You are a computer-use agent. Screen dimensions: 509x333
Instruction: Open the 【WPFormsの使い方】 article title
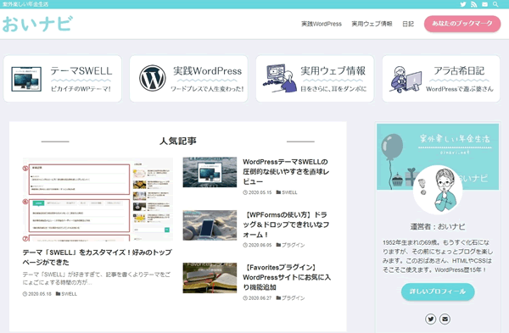pyautogui.click(x=286, y=225)
